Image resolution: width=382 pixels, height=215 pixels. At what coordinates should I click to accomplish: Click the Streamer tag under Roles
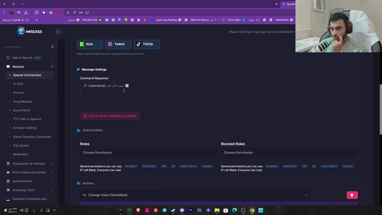pyautogui.click(x=131, y=166)
